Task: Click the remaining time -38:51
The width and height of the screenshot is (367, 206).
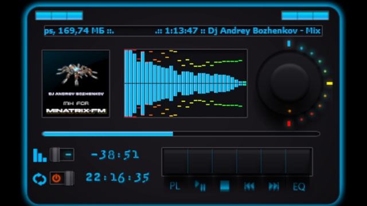Action: [115, 155]
